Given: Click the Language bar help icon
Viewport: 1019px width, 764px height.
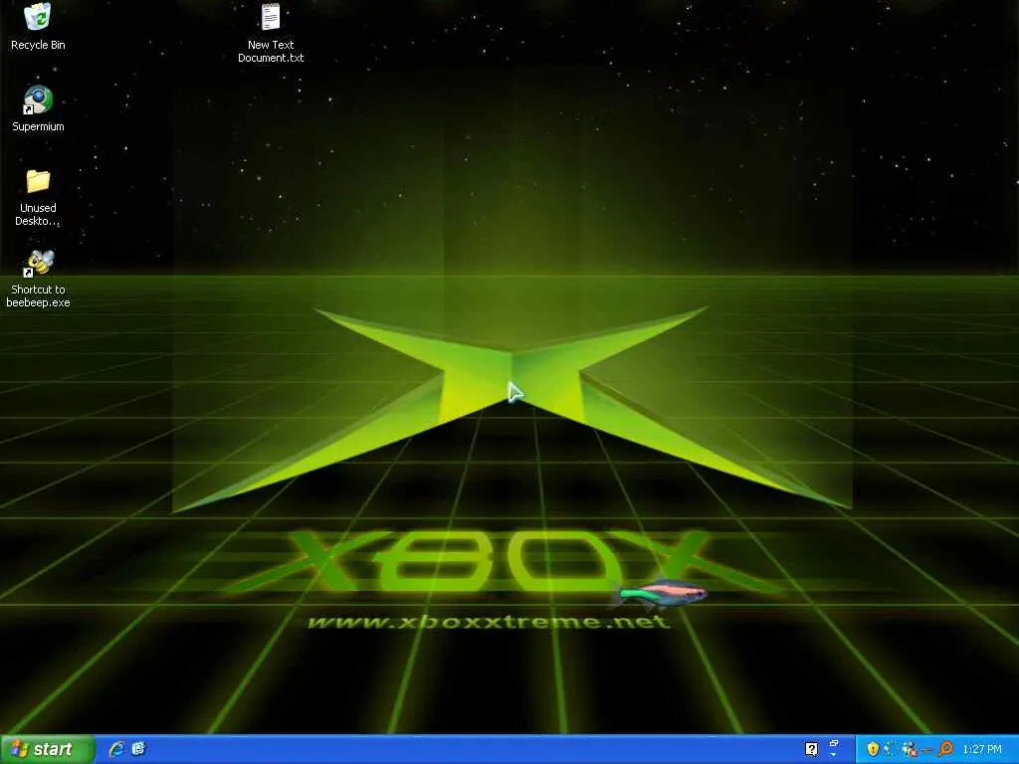Looking at the screenshot, I should click(811, 749).
